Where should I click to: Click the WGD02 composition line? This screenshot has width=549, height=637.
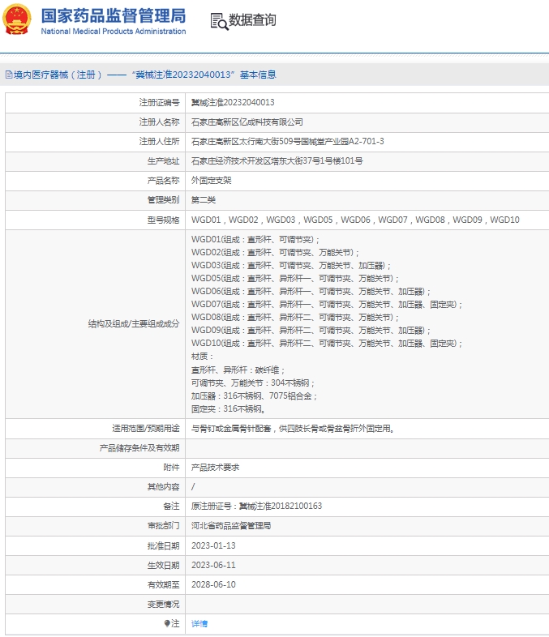pyautogui.click(x=275, y=253)
